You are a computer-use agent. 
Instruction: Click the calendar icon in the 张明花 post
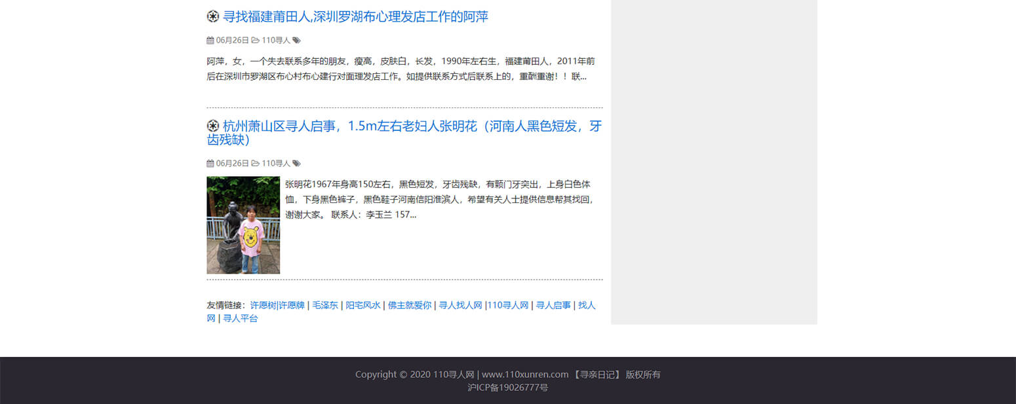(210, 164)
